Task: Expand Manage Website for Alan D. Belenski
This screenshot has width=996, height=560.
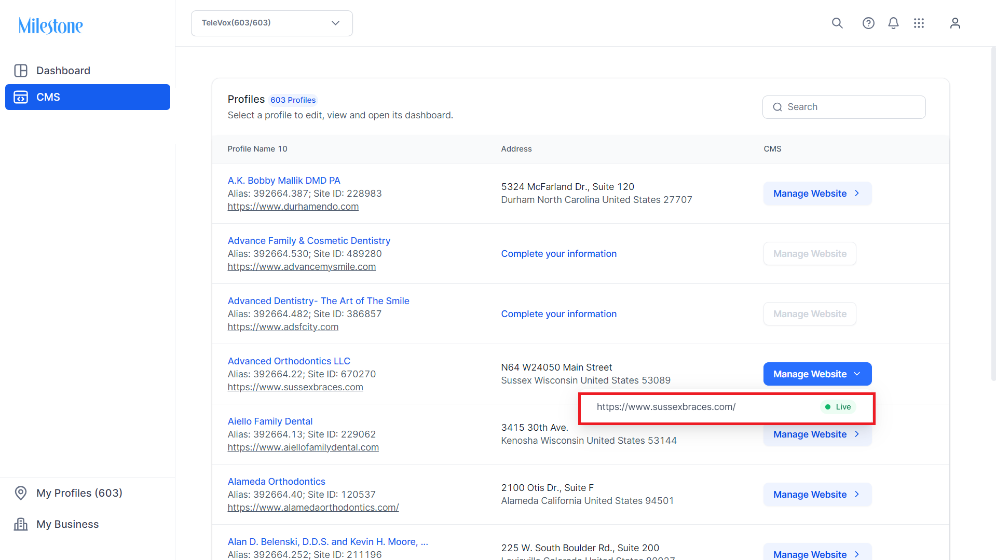Action: pos(817,552)
